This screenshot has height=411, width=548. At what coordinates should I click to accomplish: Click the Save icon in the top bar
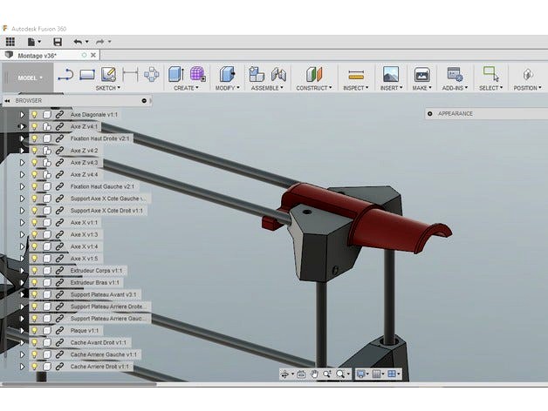point(58,41)
